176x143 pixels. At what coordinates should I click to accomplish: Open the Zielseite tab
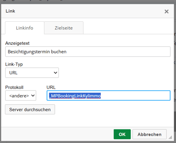point(64,28)
